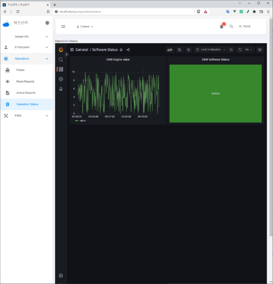Open notifications bell with badge
273x284 pixels.
pos(222,26)
